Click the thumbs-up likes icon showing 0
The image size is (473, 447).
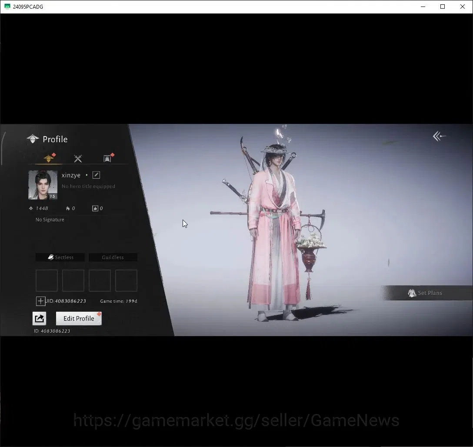[95, 208]
